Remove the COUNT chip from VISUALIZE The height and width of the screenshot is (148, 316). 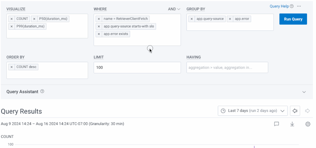click(x=12, y=19)
